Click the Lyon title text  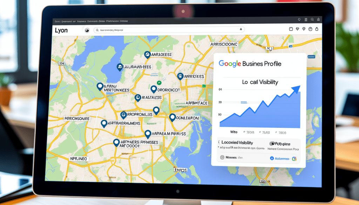click(x=61, y=30)
